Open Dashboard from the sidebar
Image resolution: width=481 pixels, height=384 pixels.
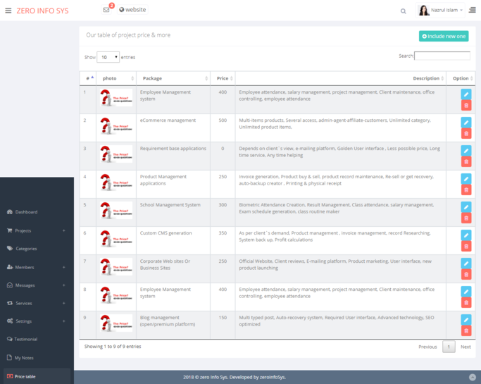pyautogui.click(x=26, y=212)
